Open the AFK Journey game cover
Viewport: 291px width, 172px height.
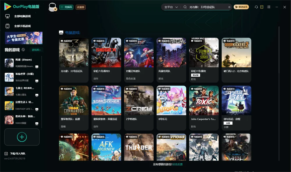[106, 147]
